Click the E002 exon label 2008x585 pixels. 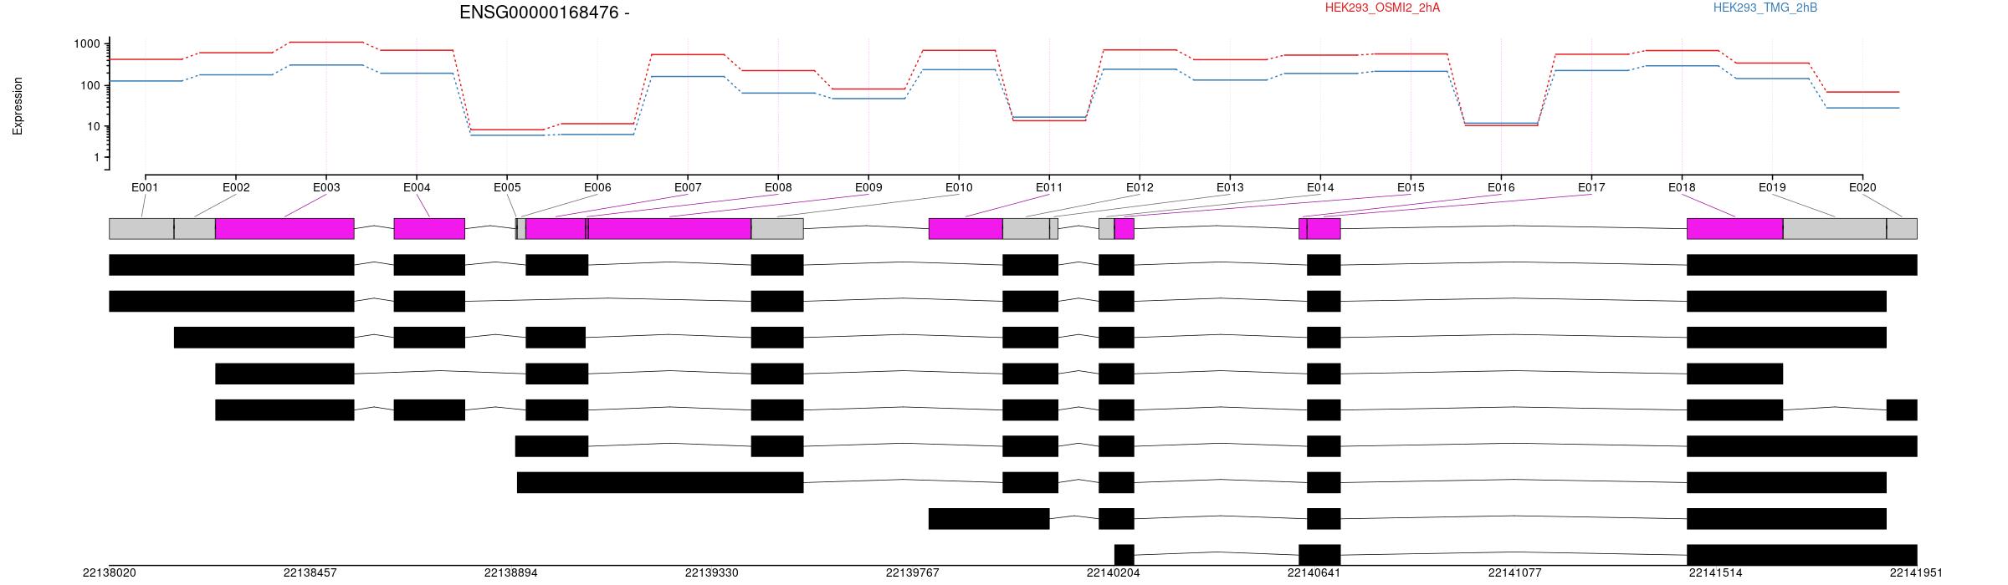coord(236,188)
